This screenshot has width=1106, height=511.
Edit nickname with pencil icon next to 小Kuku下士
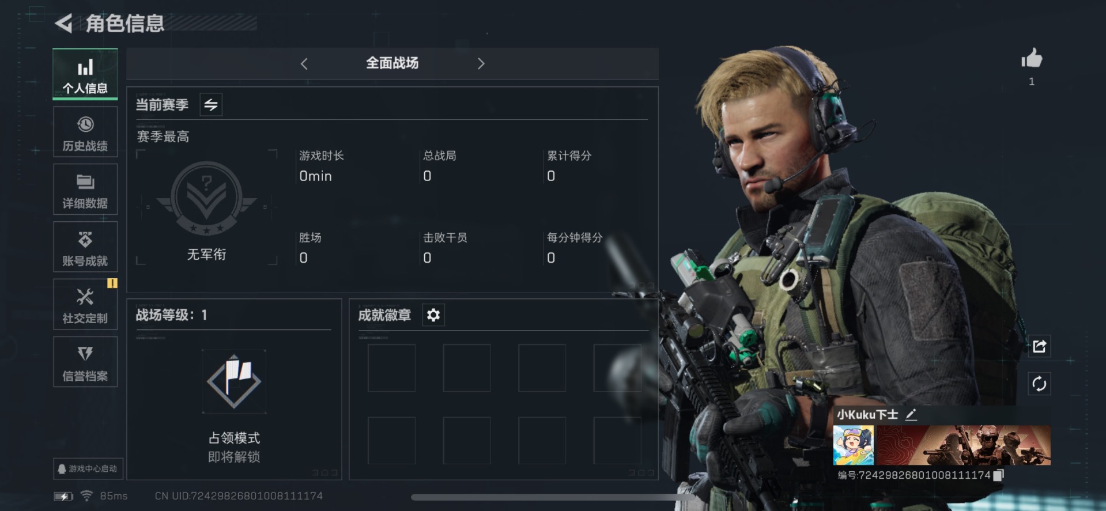pyautogui.click(x=911, y=414)
